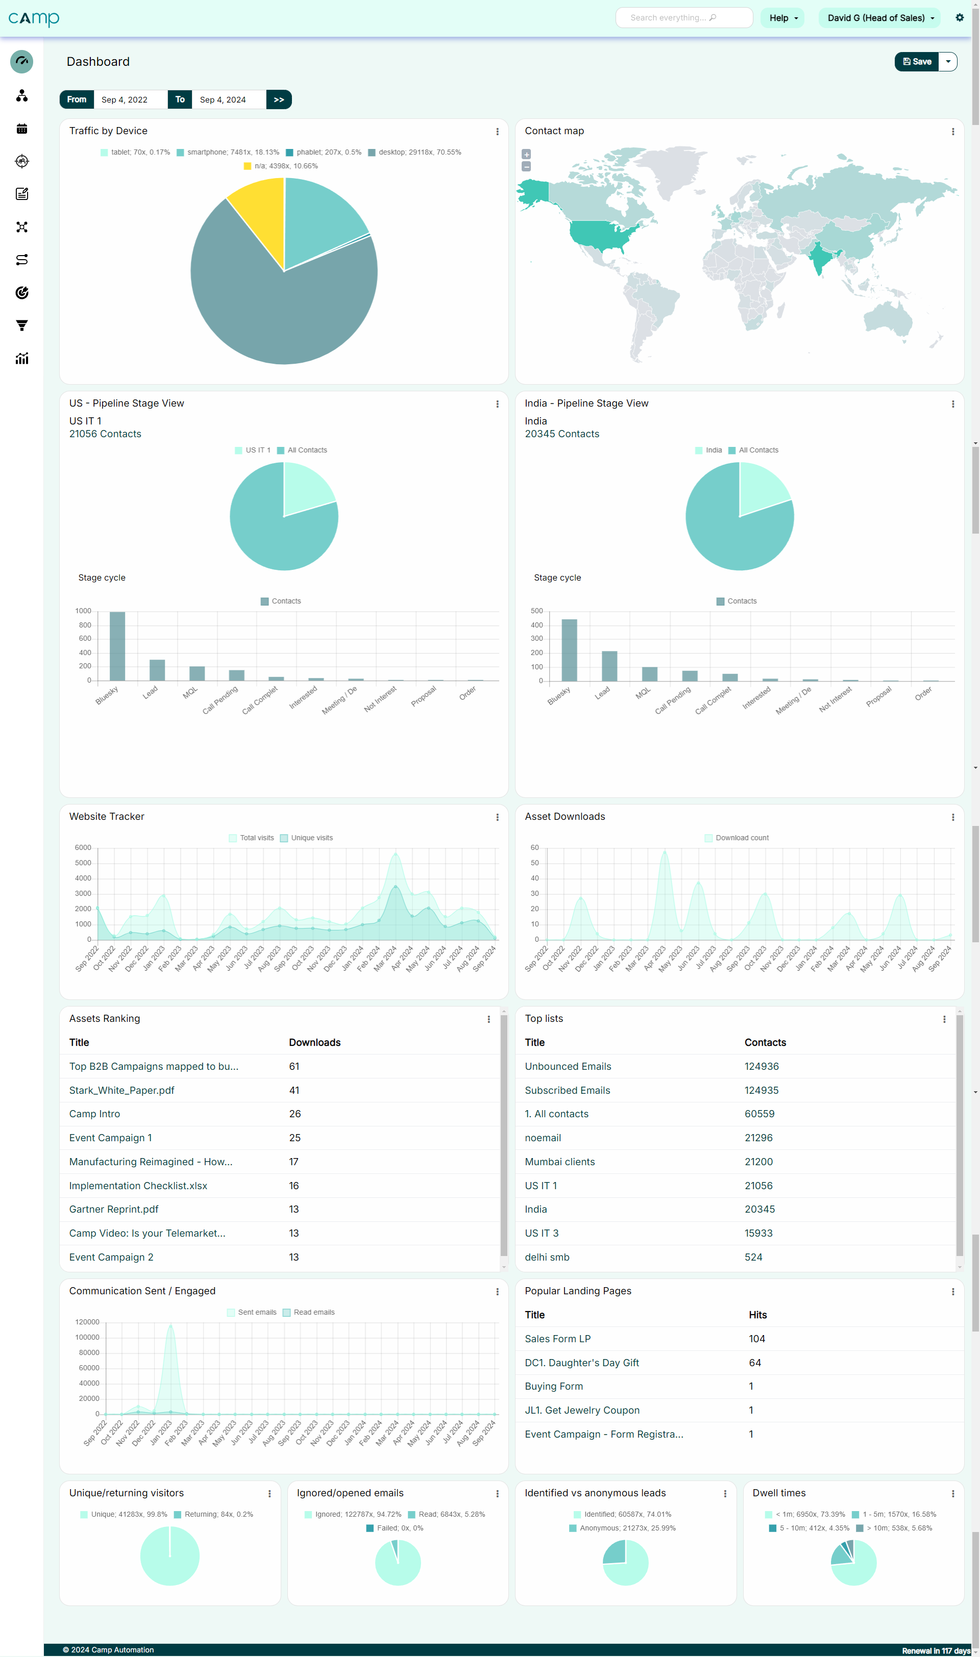Click the Top lists panel scrollbar
The image size is (980, 1657).
coord(960,1135)
